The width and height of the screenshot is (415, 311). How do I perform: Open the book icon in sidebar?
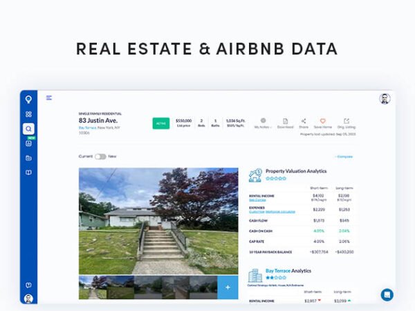coord(28,172)
